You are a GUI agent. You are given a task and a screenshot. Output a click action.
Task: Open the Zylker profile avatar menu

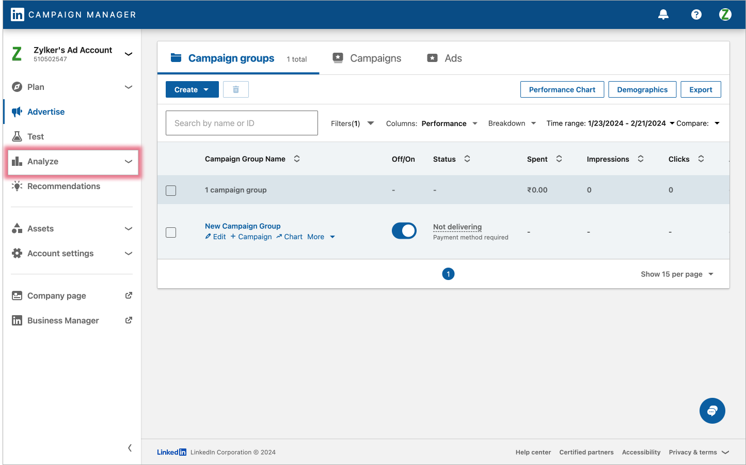(725, 14)
